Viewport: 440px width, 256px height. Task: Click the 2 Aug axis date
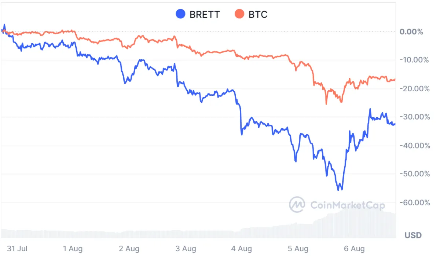pyautogui.click(x=129, y=249)
